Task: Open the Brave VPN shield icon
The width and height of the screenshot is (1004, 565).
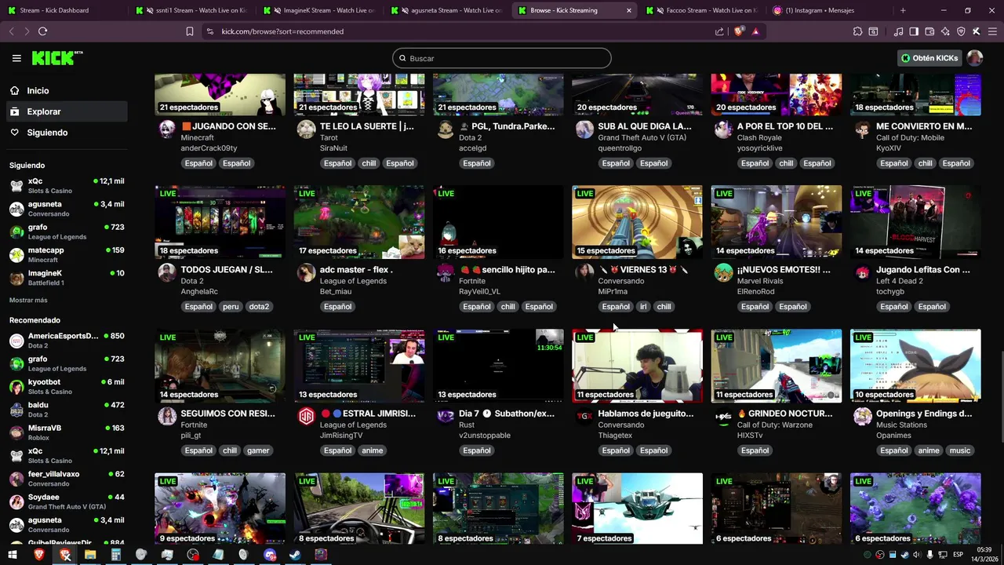Action: [961, 31]
